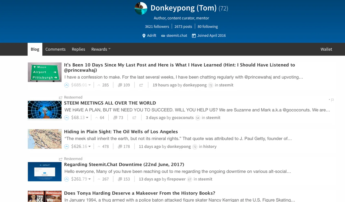Open 'Hiding in Plain Sight' post title
Image resolution: width=345 pixels, height=202 pixels.
(x=121, y=132)
